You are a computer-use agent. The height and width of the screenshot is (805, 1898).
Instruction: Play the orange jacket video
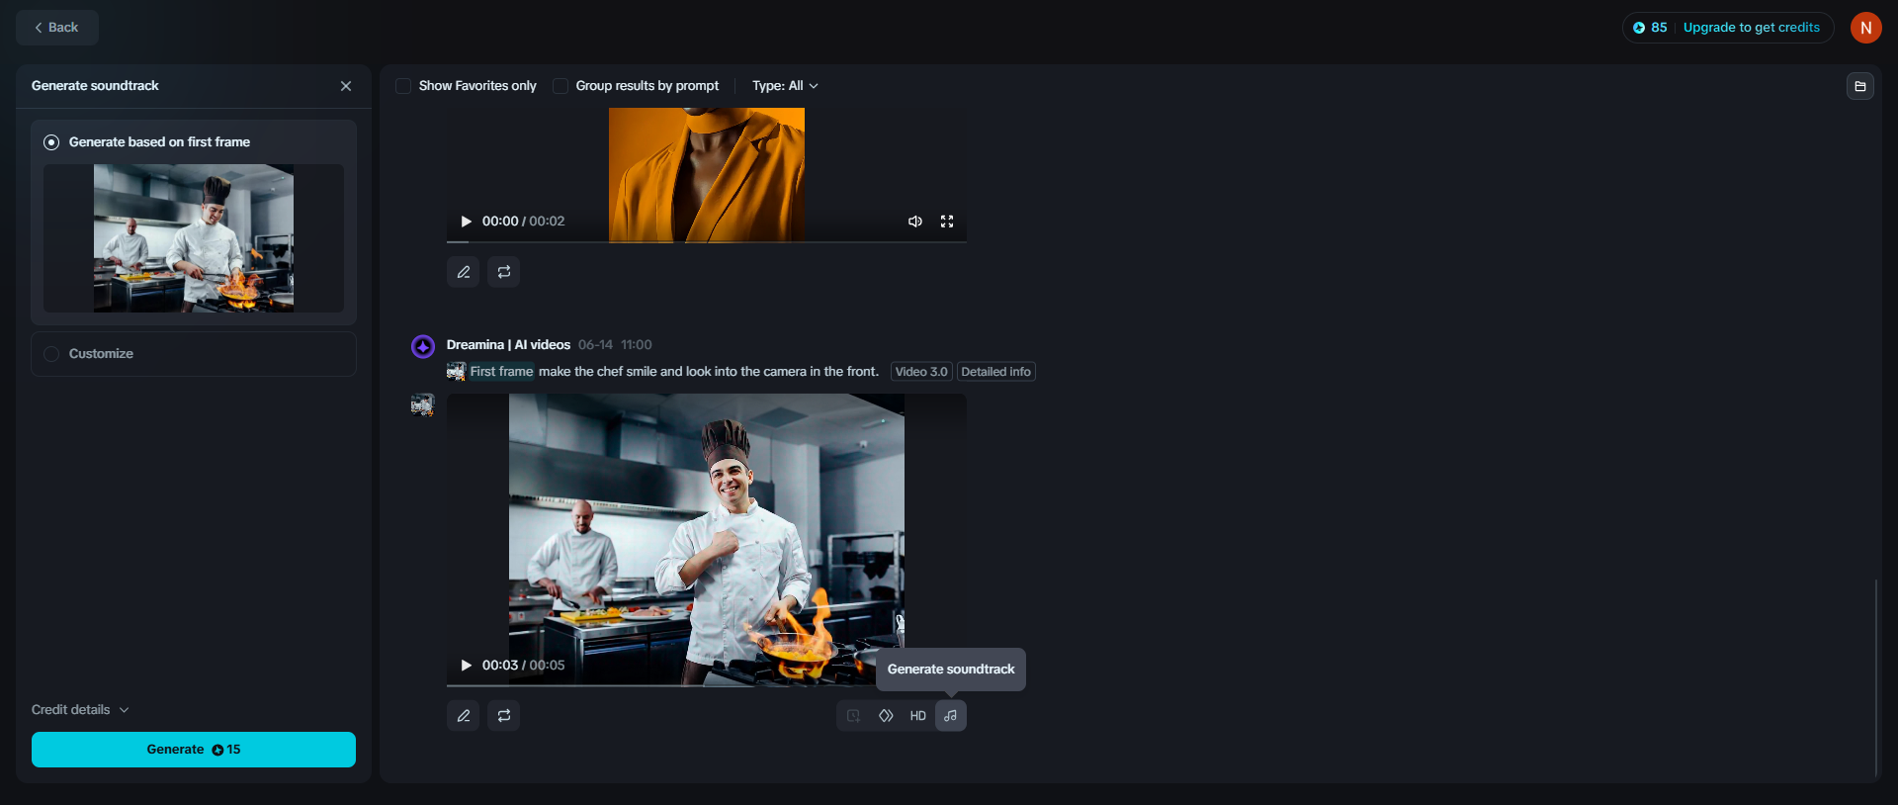coord(467,222)
